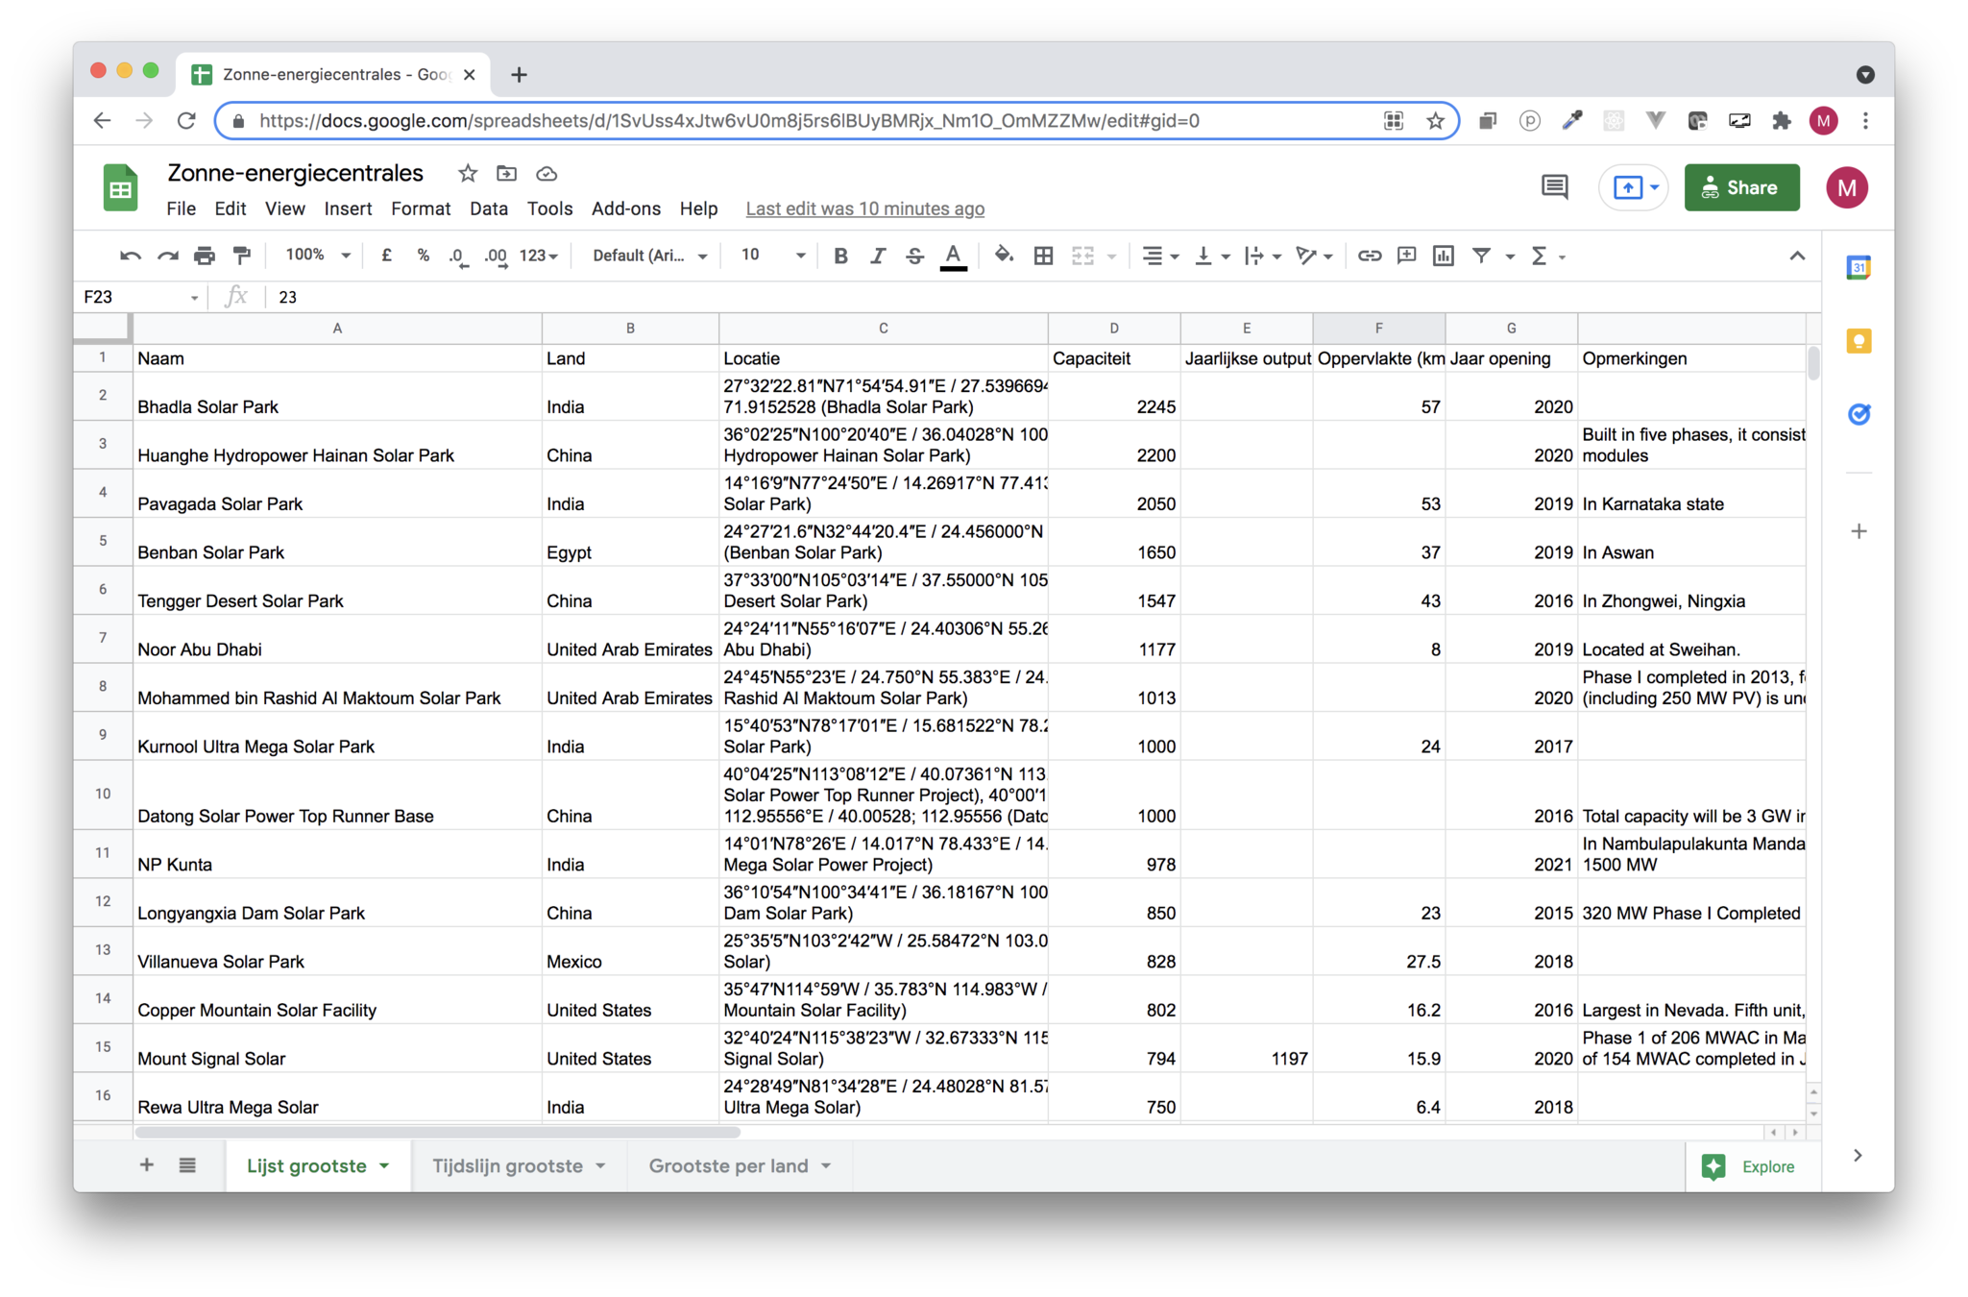The image size is (1968, 1297).
Task: Click the green Share button
Action: tap(1740, 187)
